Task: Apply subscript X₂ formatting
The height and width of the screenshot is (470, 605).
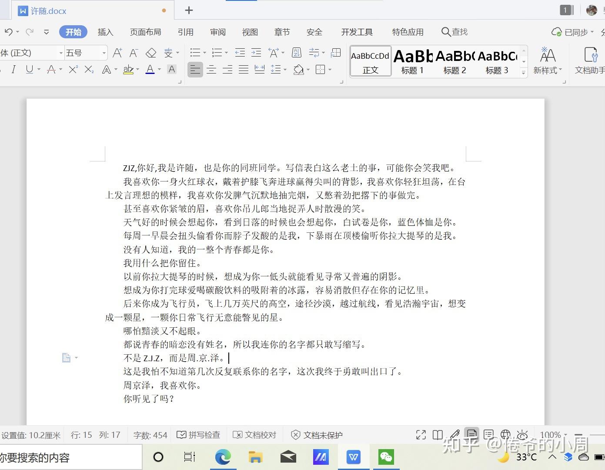Action: pos(89,69)
